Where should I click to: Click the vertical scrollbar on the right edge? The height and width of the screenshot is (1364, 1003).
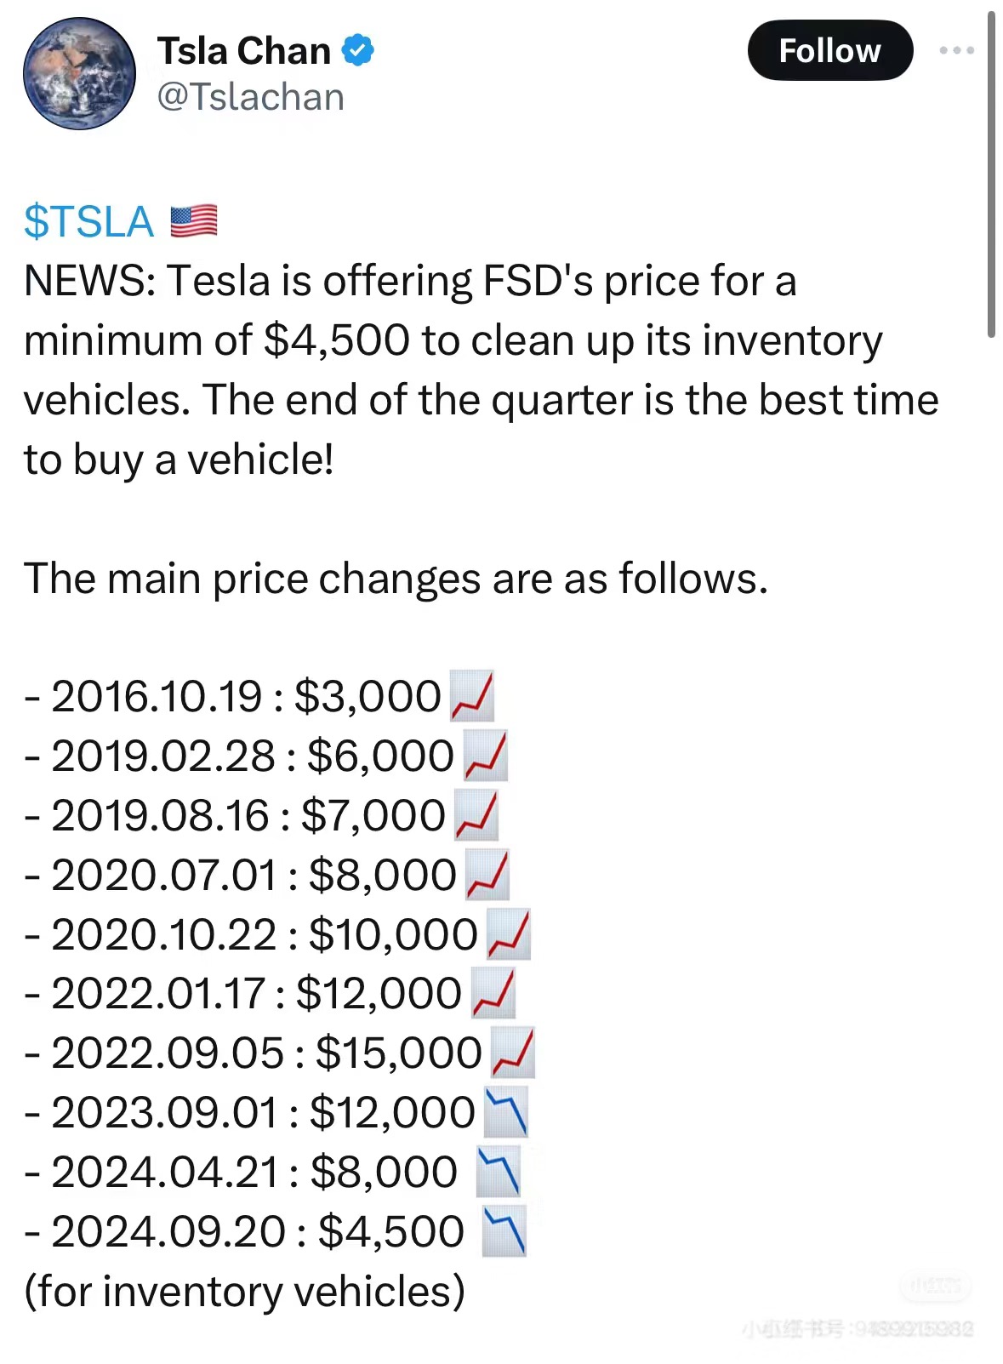(x=991, y=174)
